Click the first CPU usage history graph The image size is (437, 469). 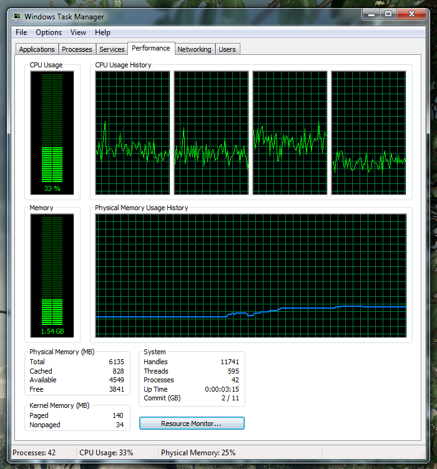[132, 133]
